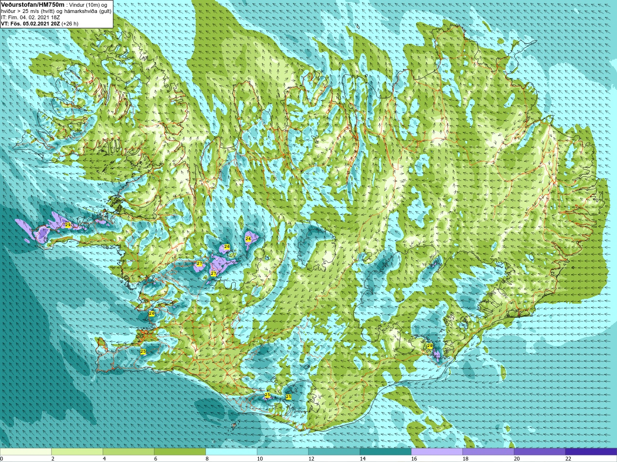Choose the 14–16 m/s dark teal legend swatch
The height and width of the screenshot is (462, 617).
click(x=386, y=452)
